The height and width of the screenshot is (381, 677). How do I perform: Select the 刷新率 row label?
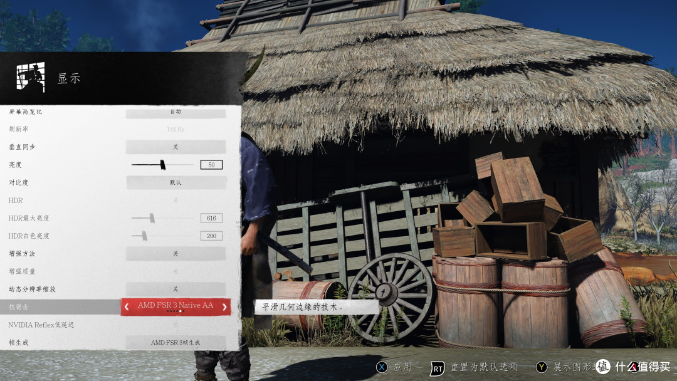pos(19,129)
